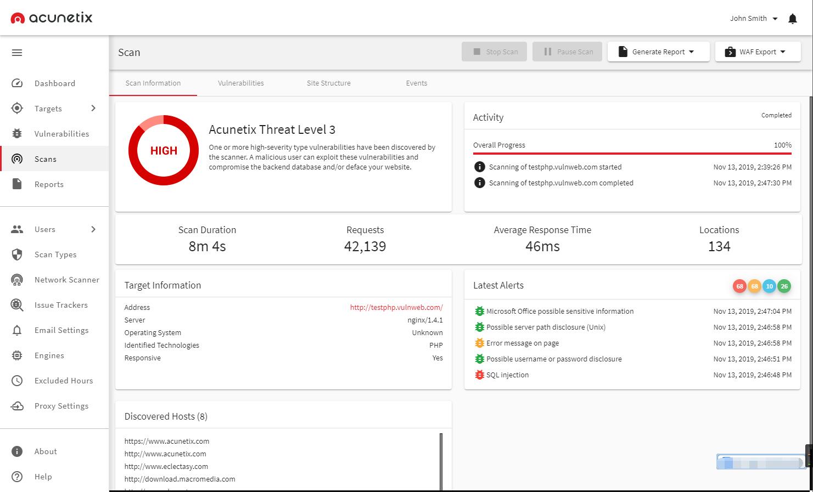Click green bug icon for username or password disclosure
813x492 pixels.
click(479, 359)
